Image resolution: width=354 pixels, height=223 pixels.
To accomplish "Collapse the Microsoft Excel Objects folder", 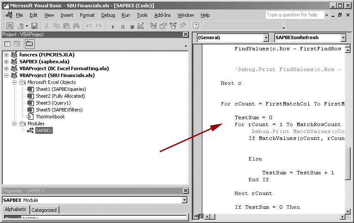I will (15, 82).
